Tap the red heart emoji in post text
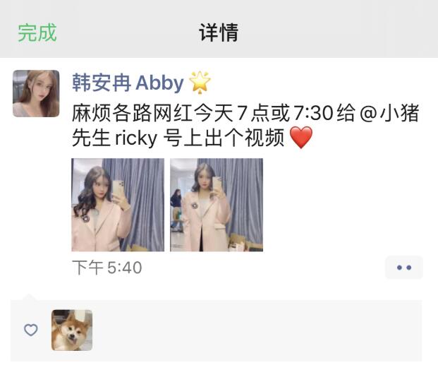 coord(301,138)
